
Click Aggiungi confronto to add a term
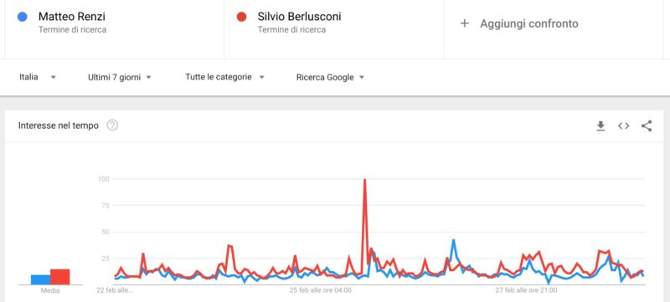click(x=529, y=23)
